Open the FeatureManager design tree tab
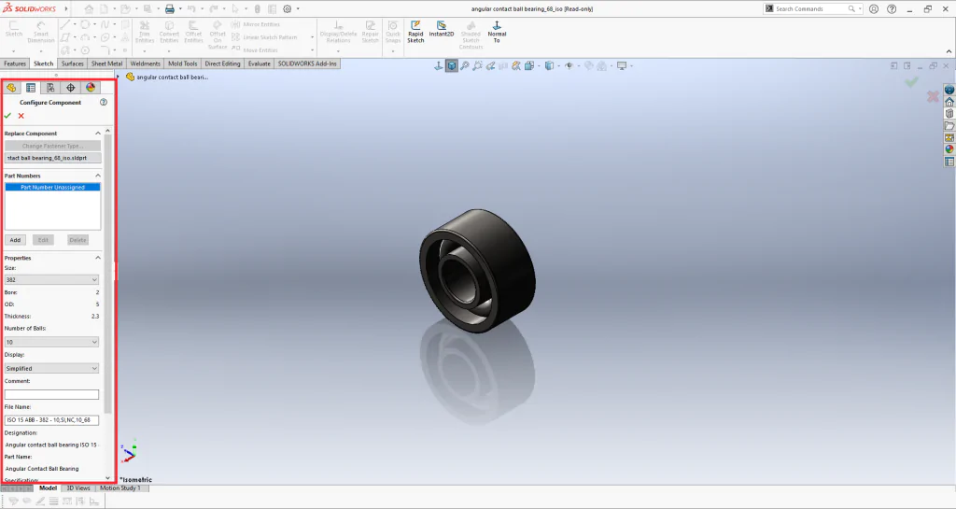Viewport: 956px width, 509px height. 11,88
